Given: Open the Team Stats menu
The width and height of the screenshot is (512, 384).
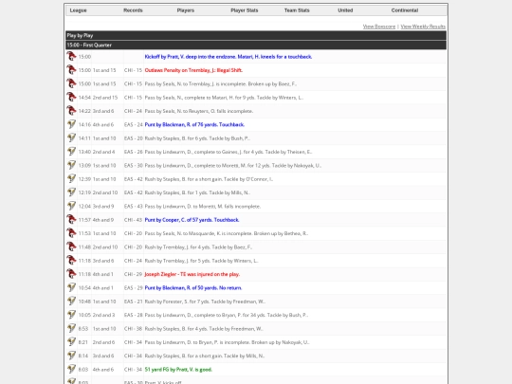Looking at the screenshot, I should point(297,10).
